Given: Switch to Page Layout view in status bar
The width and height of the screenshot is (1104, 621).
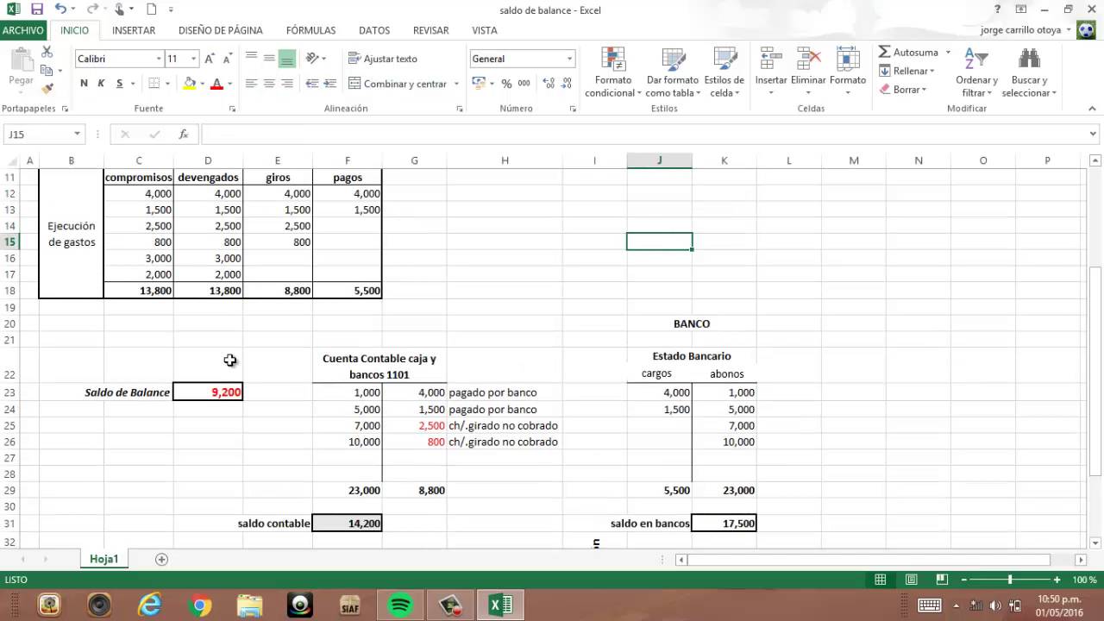Looking at the screenshot, I should [911, 580].
